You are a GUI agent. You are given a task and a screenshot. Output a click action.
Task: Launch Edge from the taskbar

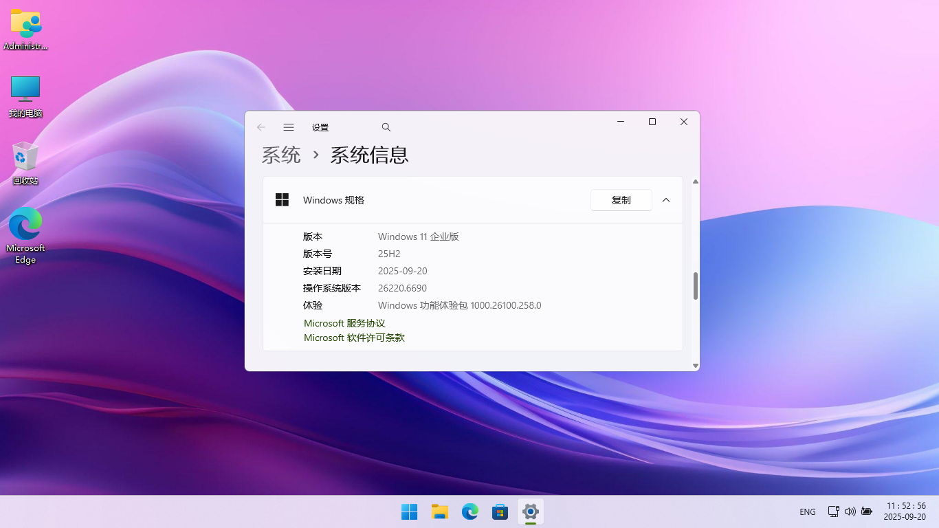(x=469, y=511)
